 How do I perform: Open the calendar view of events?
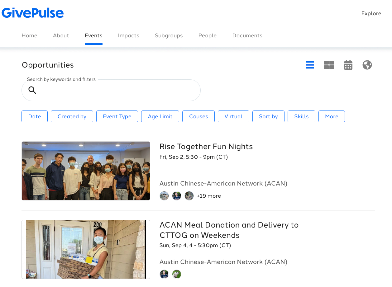(348, 65)
